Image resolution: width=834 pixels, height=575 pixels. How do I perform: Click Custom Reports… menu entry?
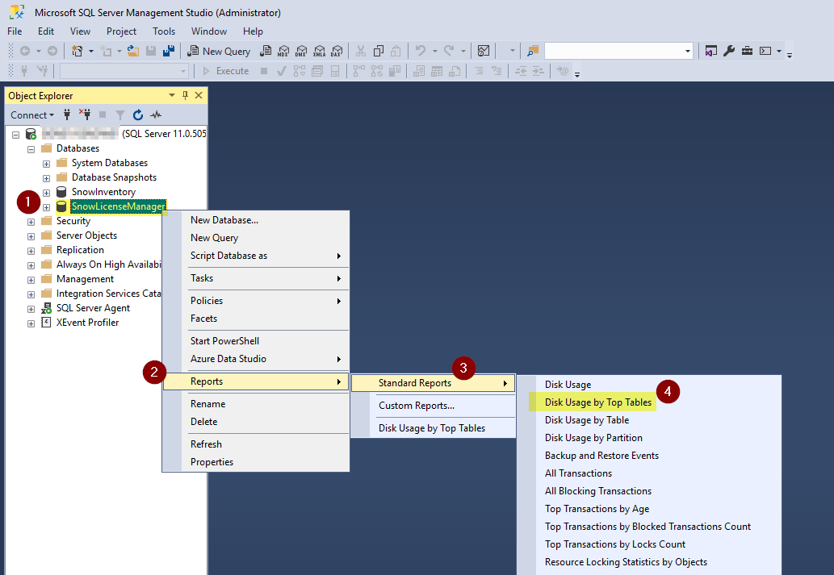click(433, 406)
